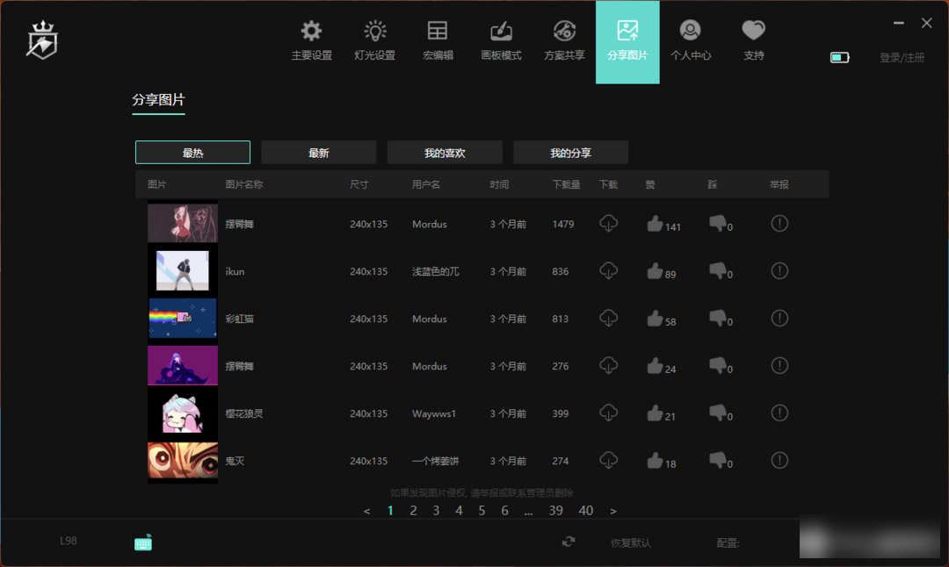Download the 彩虹猫 image

(x=608, y=318)
